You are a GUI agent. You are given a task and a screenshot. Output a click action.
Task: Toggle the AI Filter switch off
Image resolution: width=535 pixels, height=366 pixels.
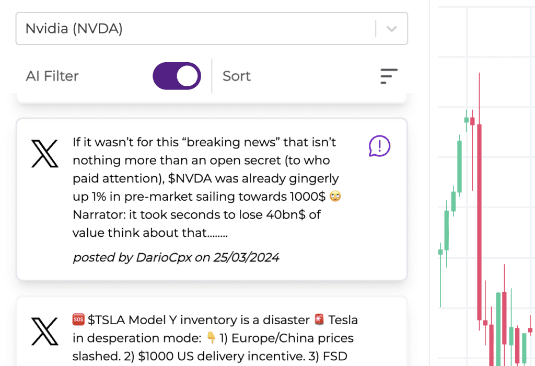pos(177,76)
